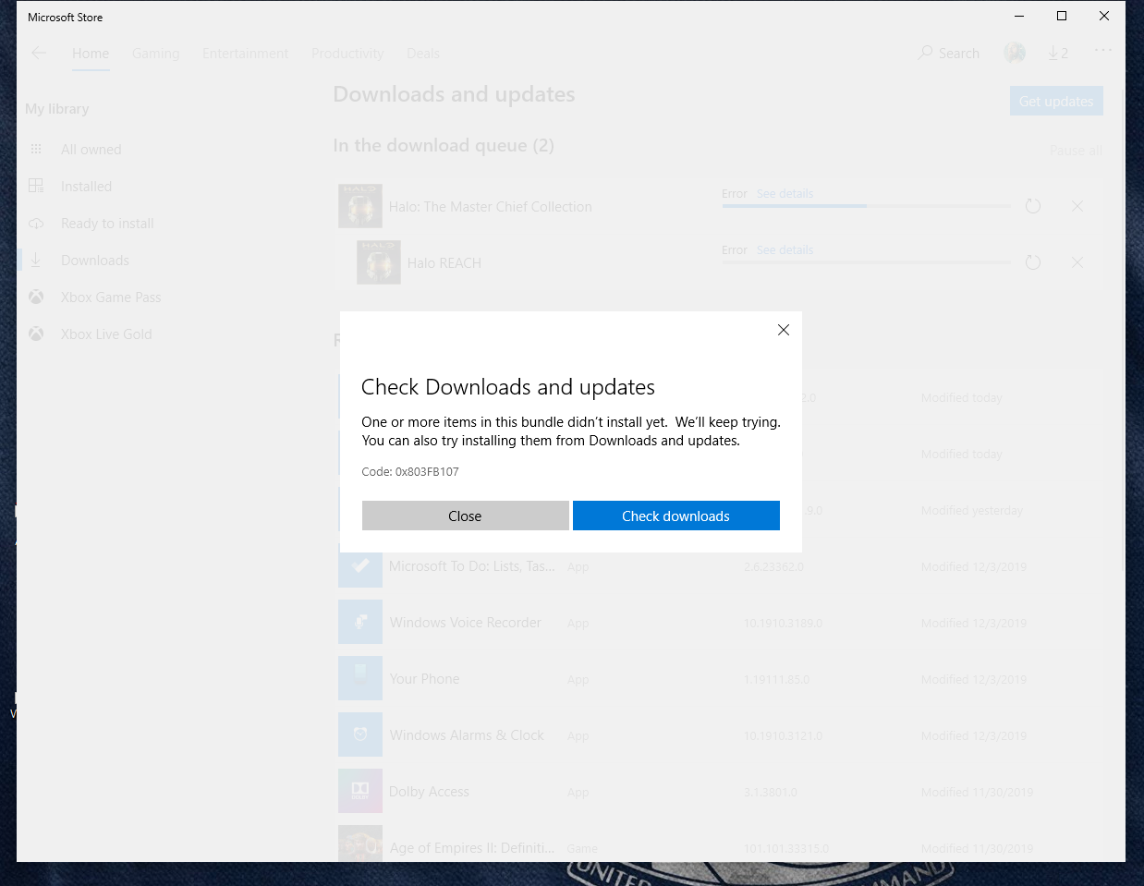The width and height of the screenshot is (1144, 886).
Task: Click the Installed sidebar icon
Action: (x=36, y=186)
